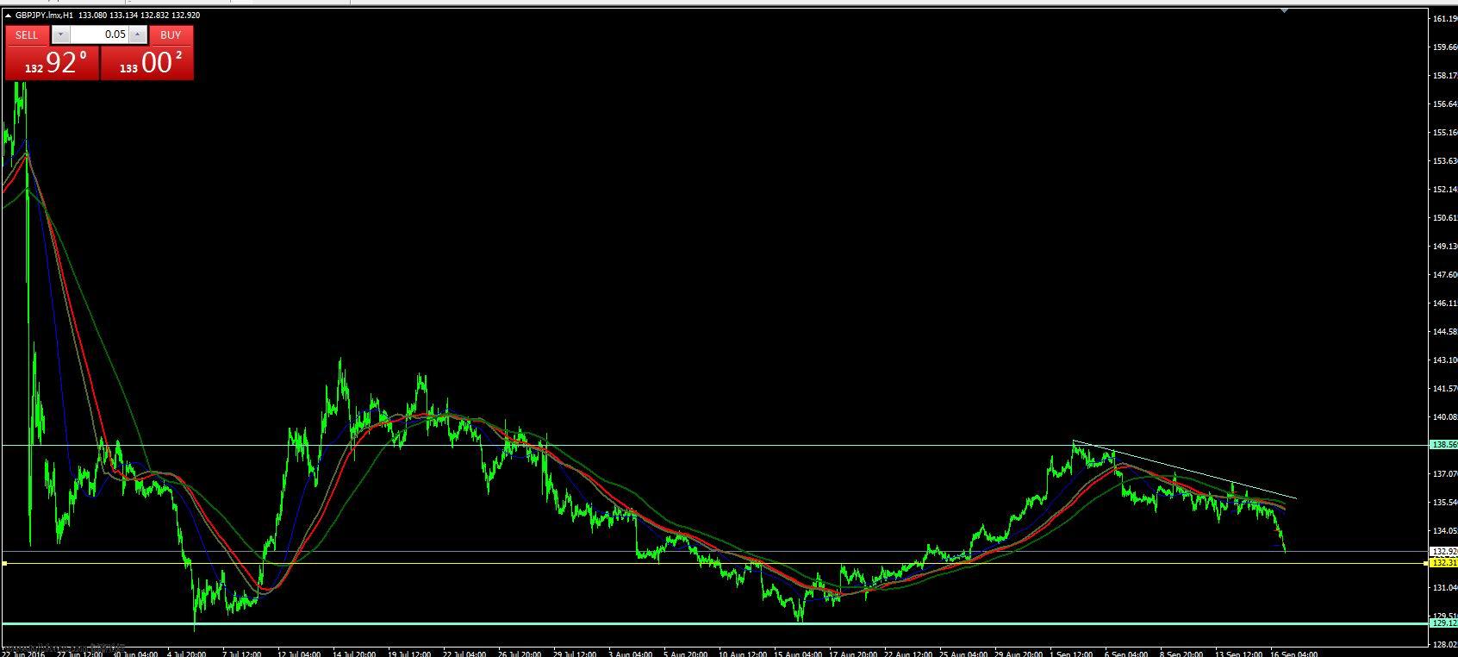Click the BUY button
The width and height of the screenshot is (1458, 657).
pyautogui.click(x=171, y=34)
